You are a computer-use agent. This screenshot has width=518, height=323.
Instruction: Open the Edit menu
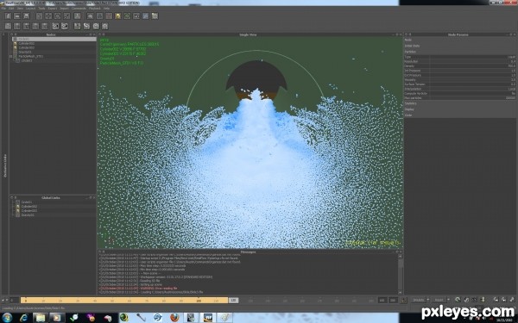point(11,9)
